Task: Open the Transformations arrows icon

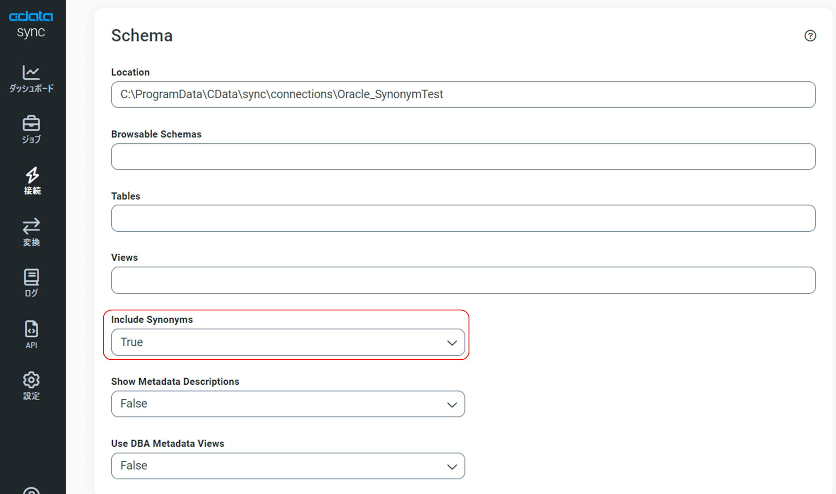Action: [x=31, y=227]
